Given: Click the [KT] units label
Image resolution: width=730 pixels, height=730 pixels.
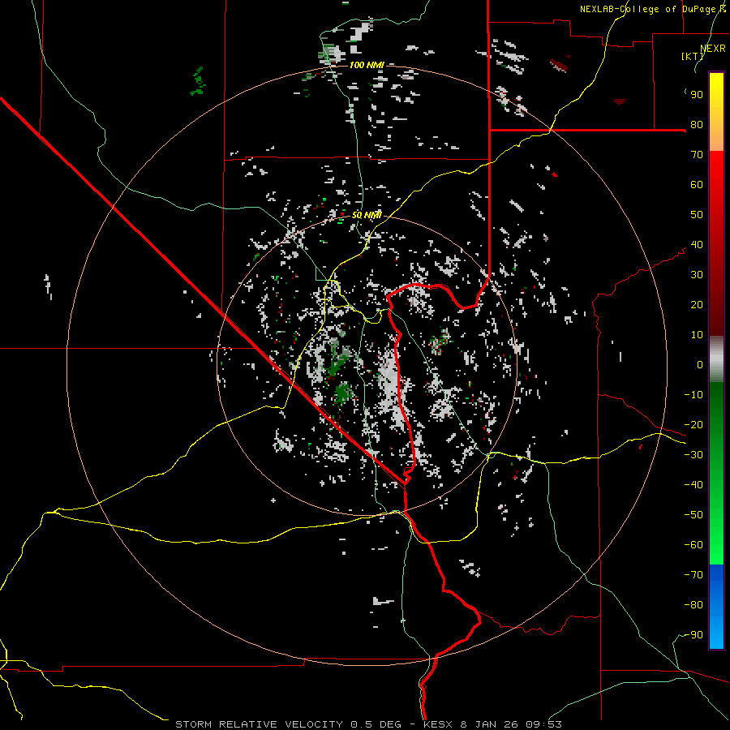Looking at the screenshot, I should pyautogui.click(x=692, y=56).
